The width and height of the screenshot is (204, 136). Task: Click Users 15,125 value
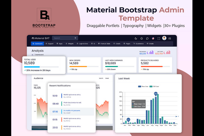point(37,88)
